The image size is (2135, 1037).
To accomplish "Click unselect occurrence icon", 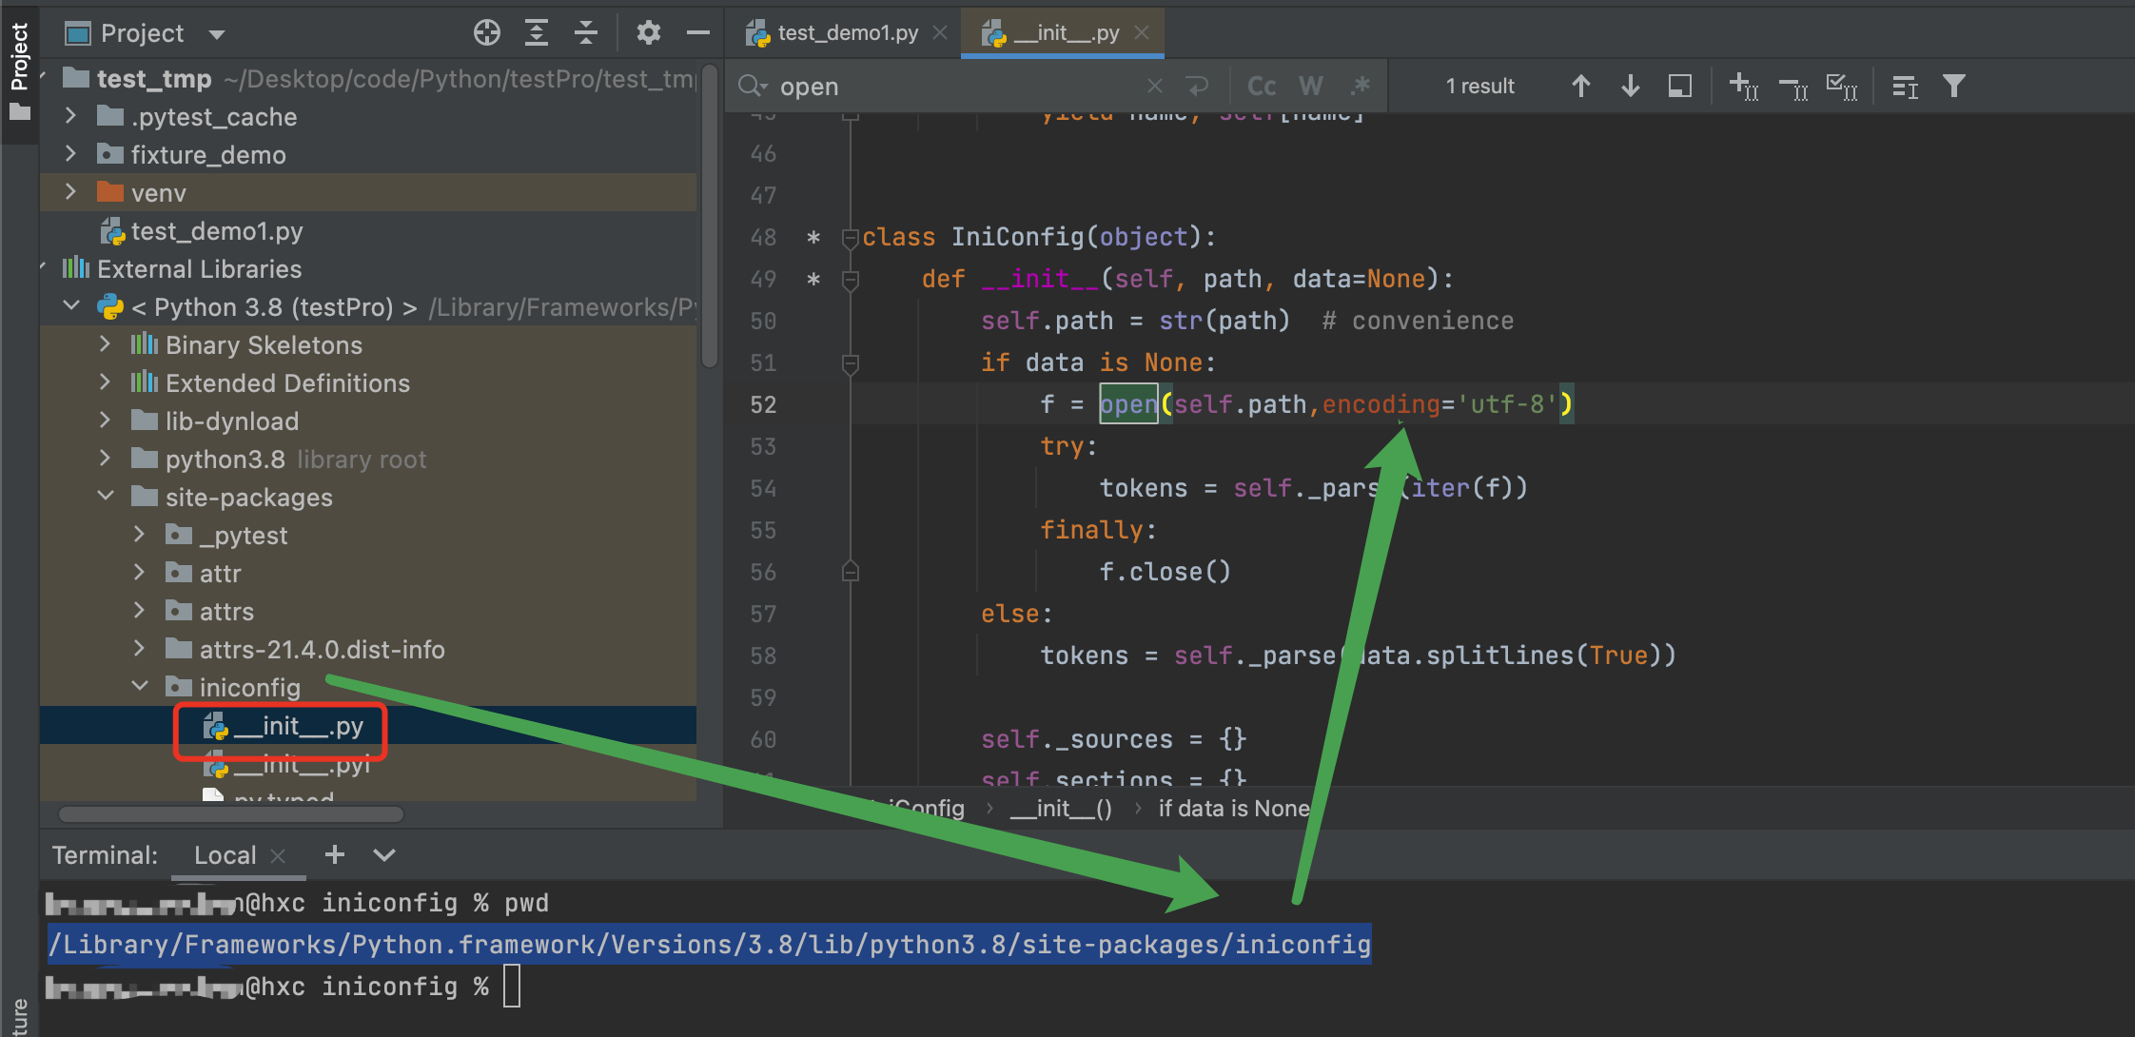I will pyautogui.click(x=1793, y=87).
